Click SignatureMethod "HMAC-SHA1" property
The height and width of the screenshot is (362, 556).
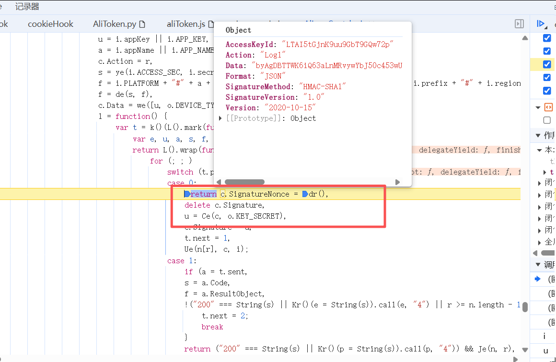(x=286, y=87)
